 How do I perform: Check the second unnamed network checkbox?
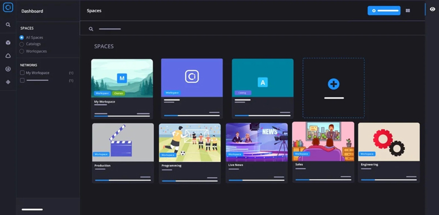(22, 80)
